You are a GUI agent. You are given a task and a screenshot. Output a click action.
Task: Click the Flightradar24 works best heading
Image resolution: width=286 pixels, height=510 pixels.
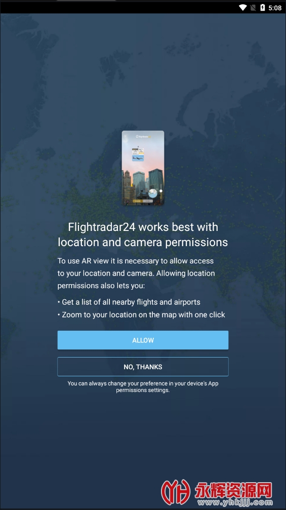coord(143,234)
